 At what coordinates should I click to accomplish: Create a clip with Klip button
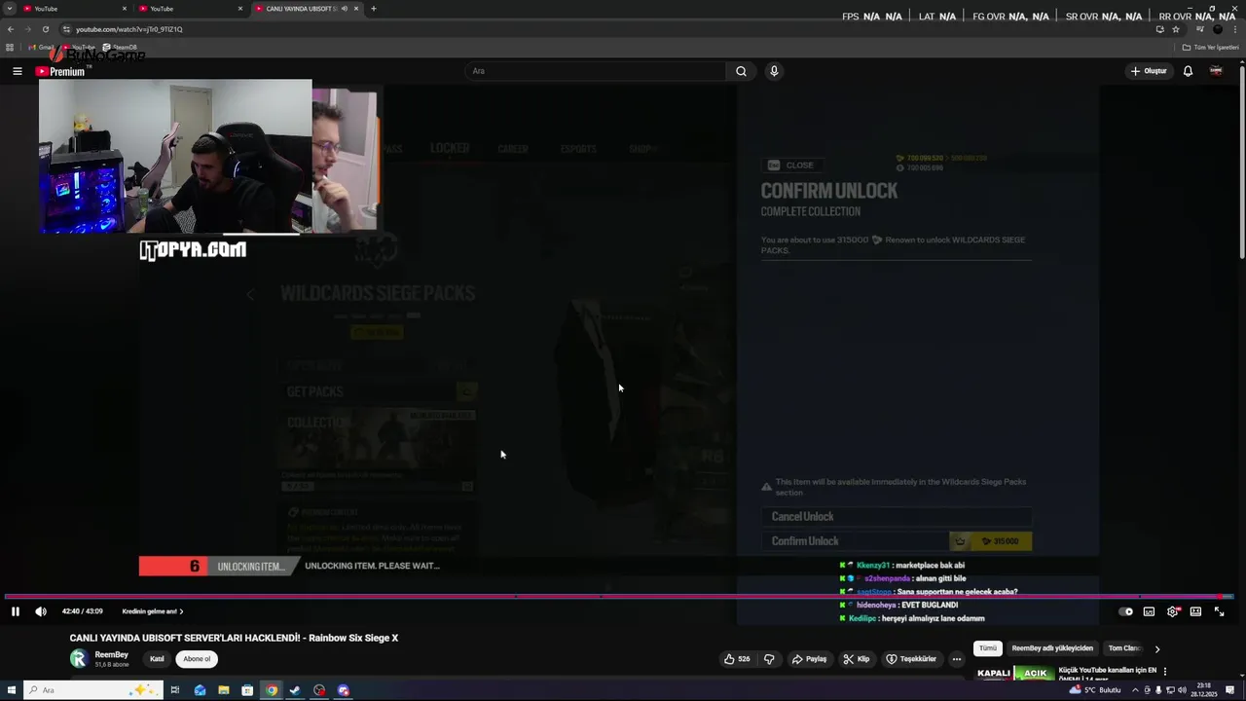pos(857,659)
